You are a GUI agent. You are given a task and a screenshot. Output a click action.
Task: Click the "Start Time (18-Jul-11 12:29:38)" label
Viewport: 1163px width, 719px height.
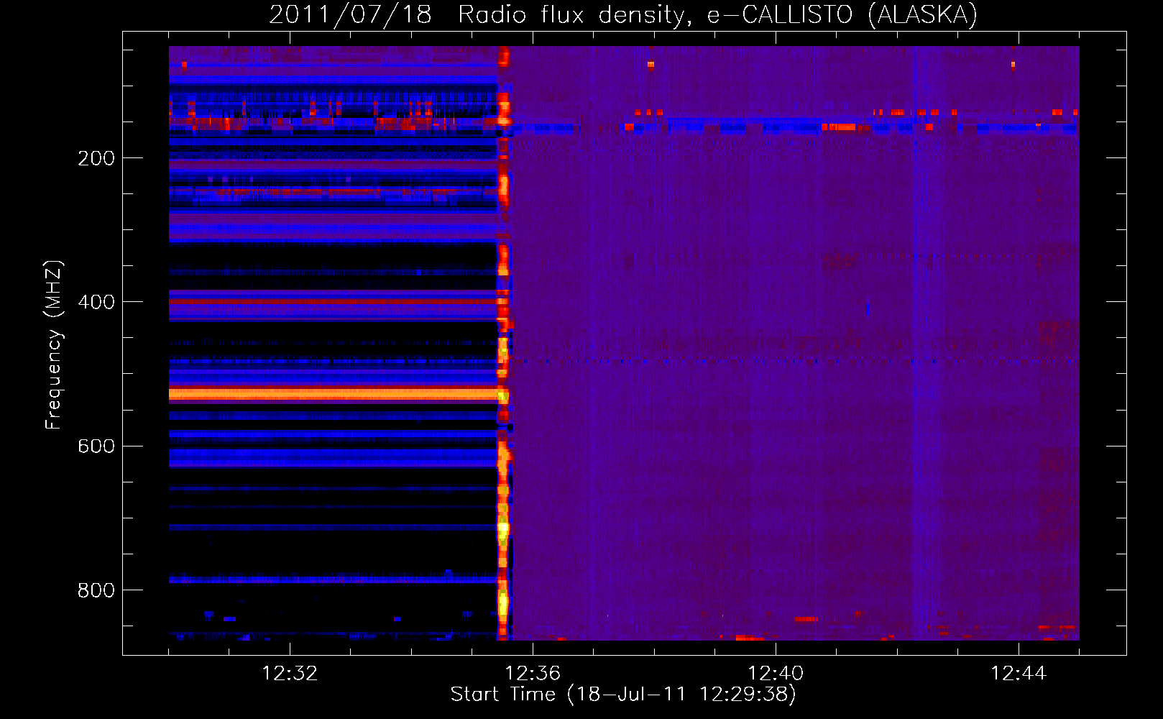[623, 695]
